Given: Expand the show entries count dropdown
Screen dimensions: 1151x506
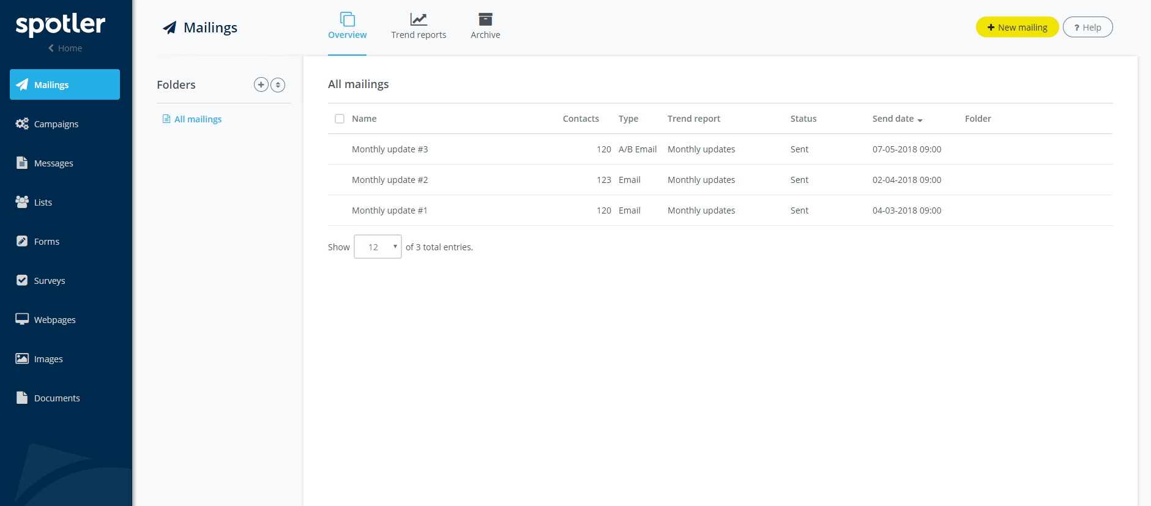Looking at the screenshot, I should [378, 247].
